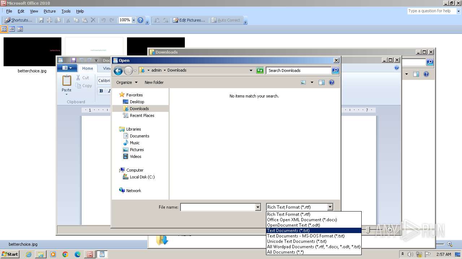Open the Help icon in Open dialog

click(332, 82)
